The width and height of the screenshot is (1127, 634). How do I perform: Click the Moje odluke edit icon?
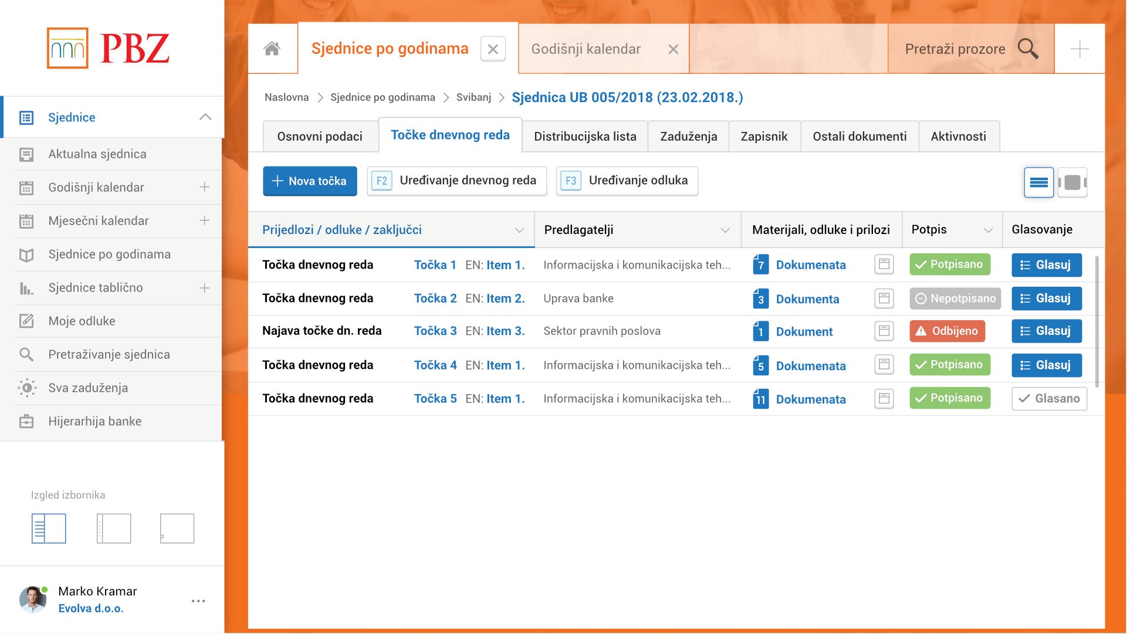coord(26,321)
